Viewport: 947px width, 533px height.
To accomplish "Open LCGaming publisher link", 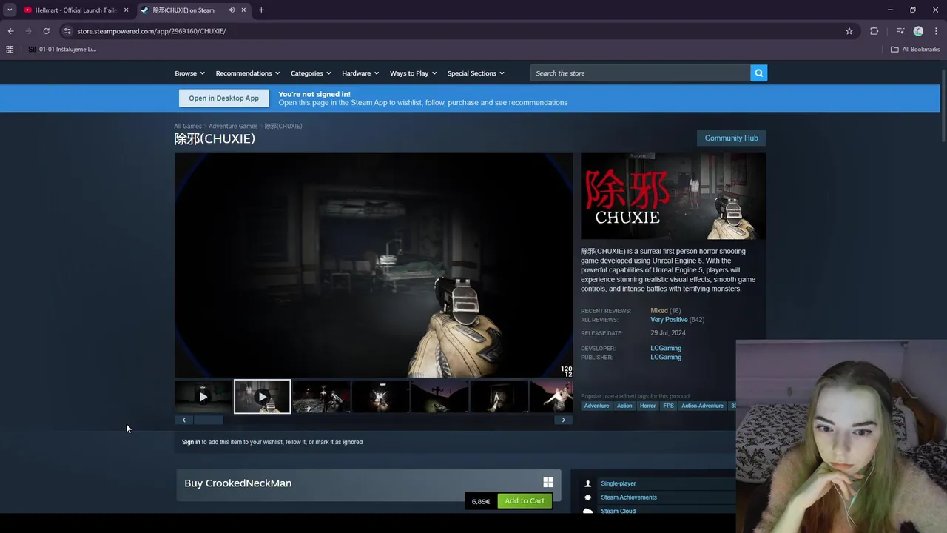I will click(666, 357).
